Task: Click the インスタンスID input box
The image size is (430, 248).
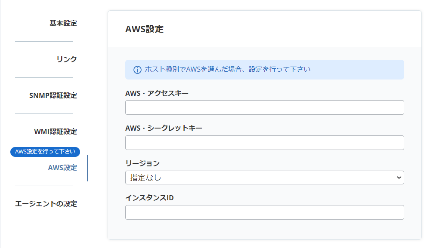Action: tap(264, 212)
